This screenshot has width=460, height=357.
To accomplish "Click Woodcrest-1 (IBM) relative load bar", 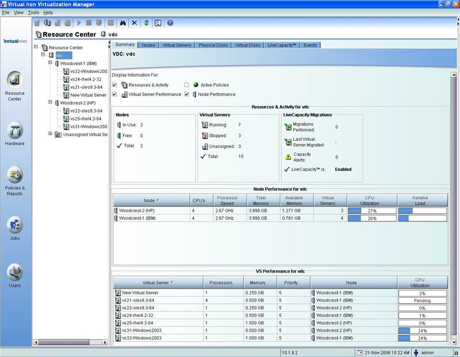I will point(423,218).
